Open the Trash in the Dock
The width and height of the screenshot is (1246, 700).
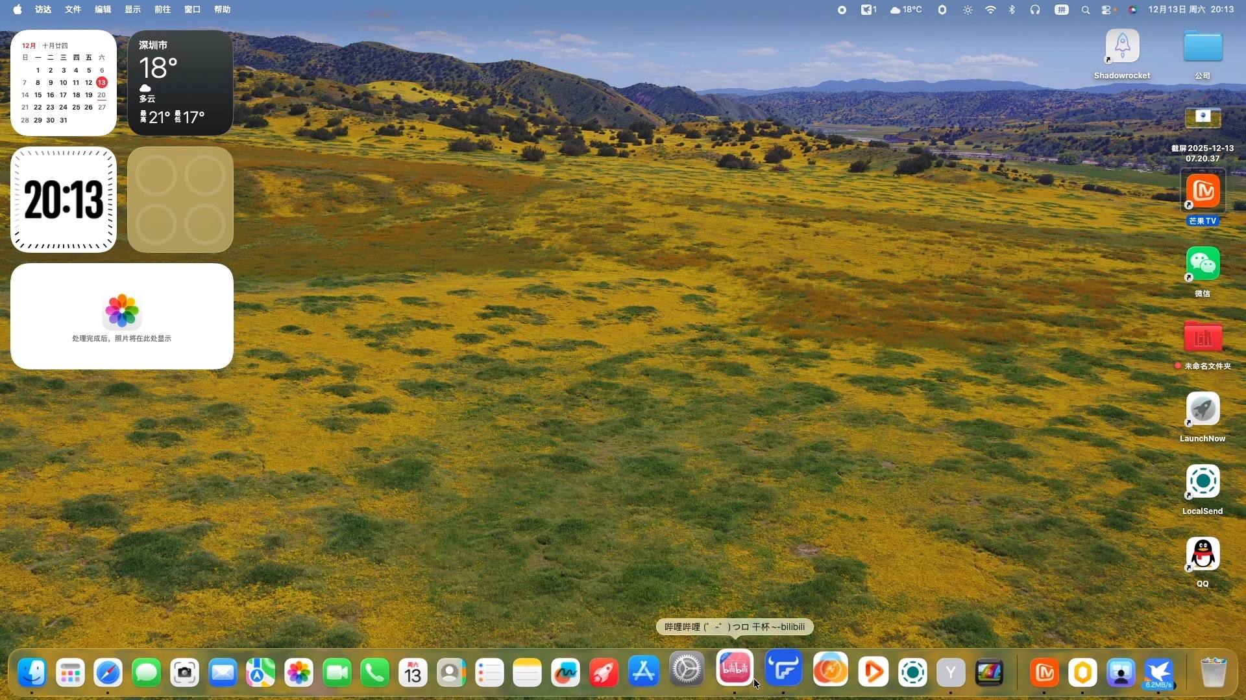click(x=1213, y=673)
